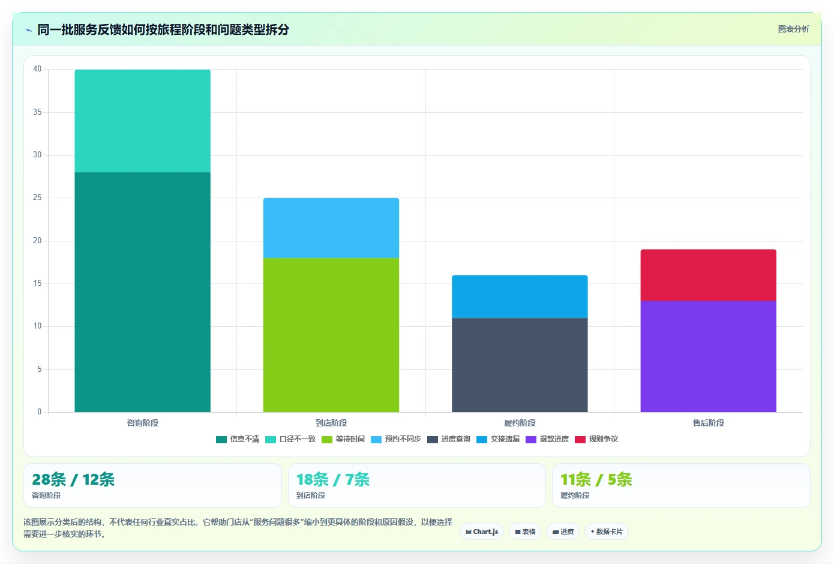Toggle the 退款进度 legend item

coord(547,439)
